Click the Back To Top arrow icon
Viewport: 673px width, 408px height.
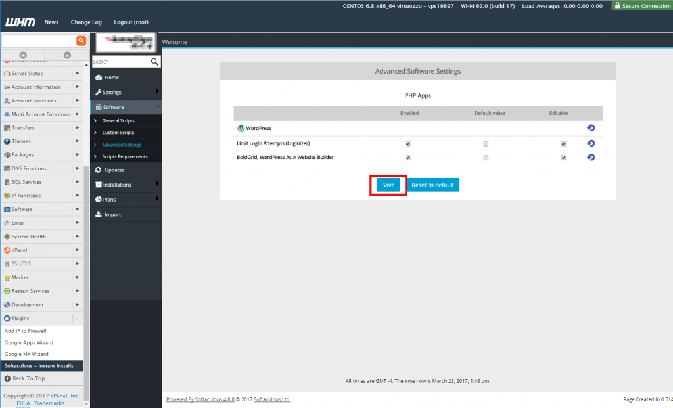(7, 378)
